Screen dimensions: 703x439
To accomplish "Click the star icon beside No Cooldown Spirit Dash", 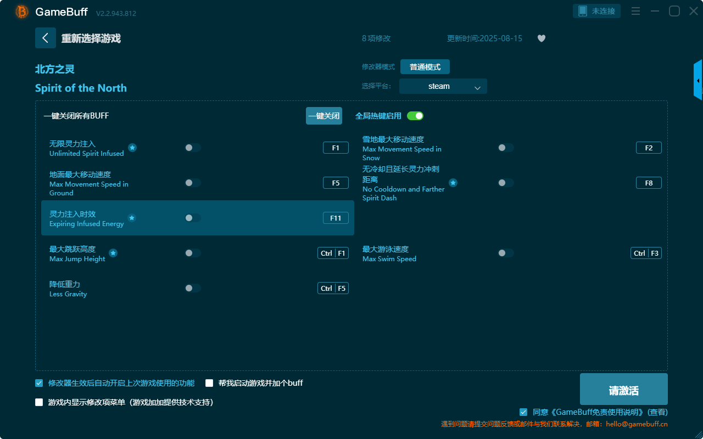I will click(x=453, y=183).
